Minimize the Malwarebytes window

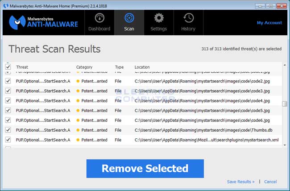[x=260, y=6]
